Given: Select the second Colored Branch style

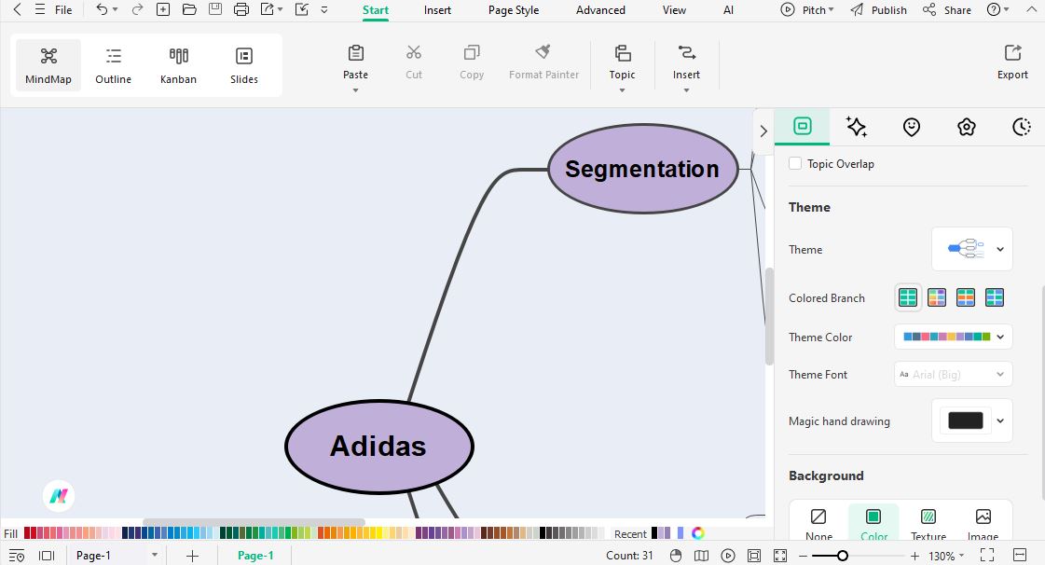Looking at the screenshot, I should 936,297.
